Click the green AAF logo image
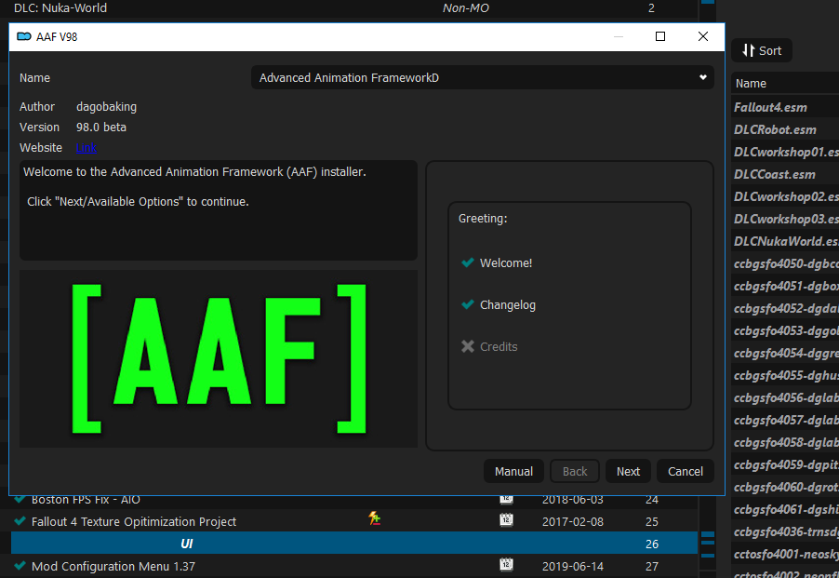839x578 pixels. coord(219,358)
